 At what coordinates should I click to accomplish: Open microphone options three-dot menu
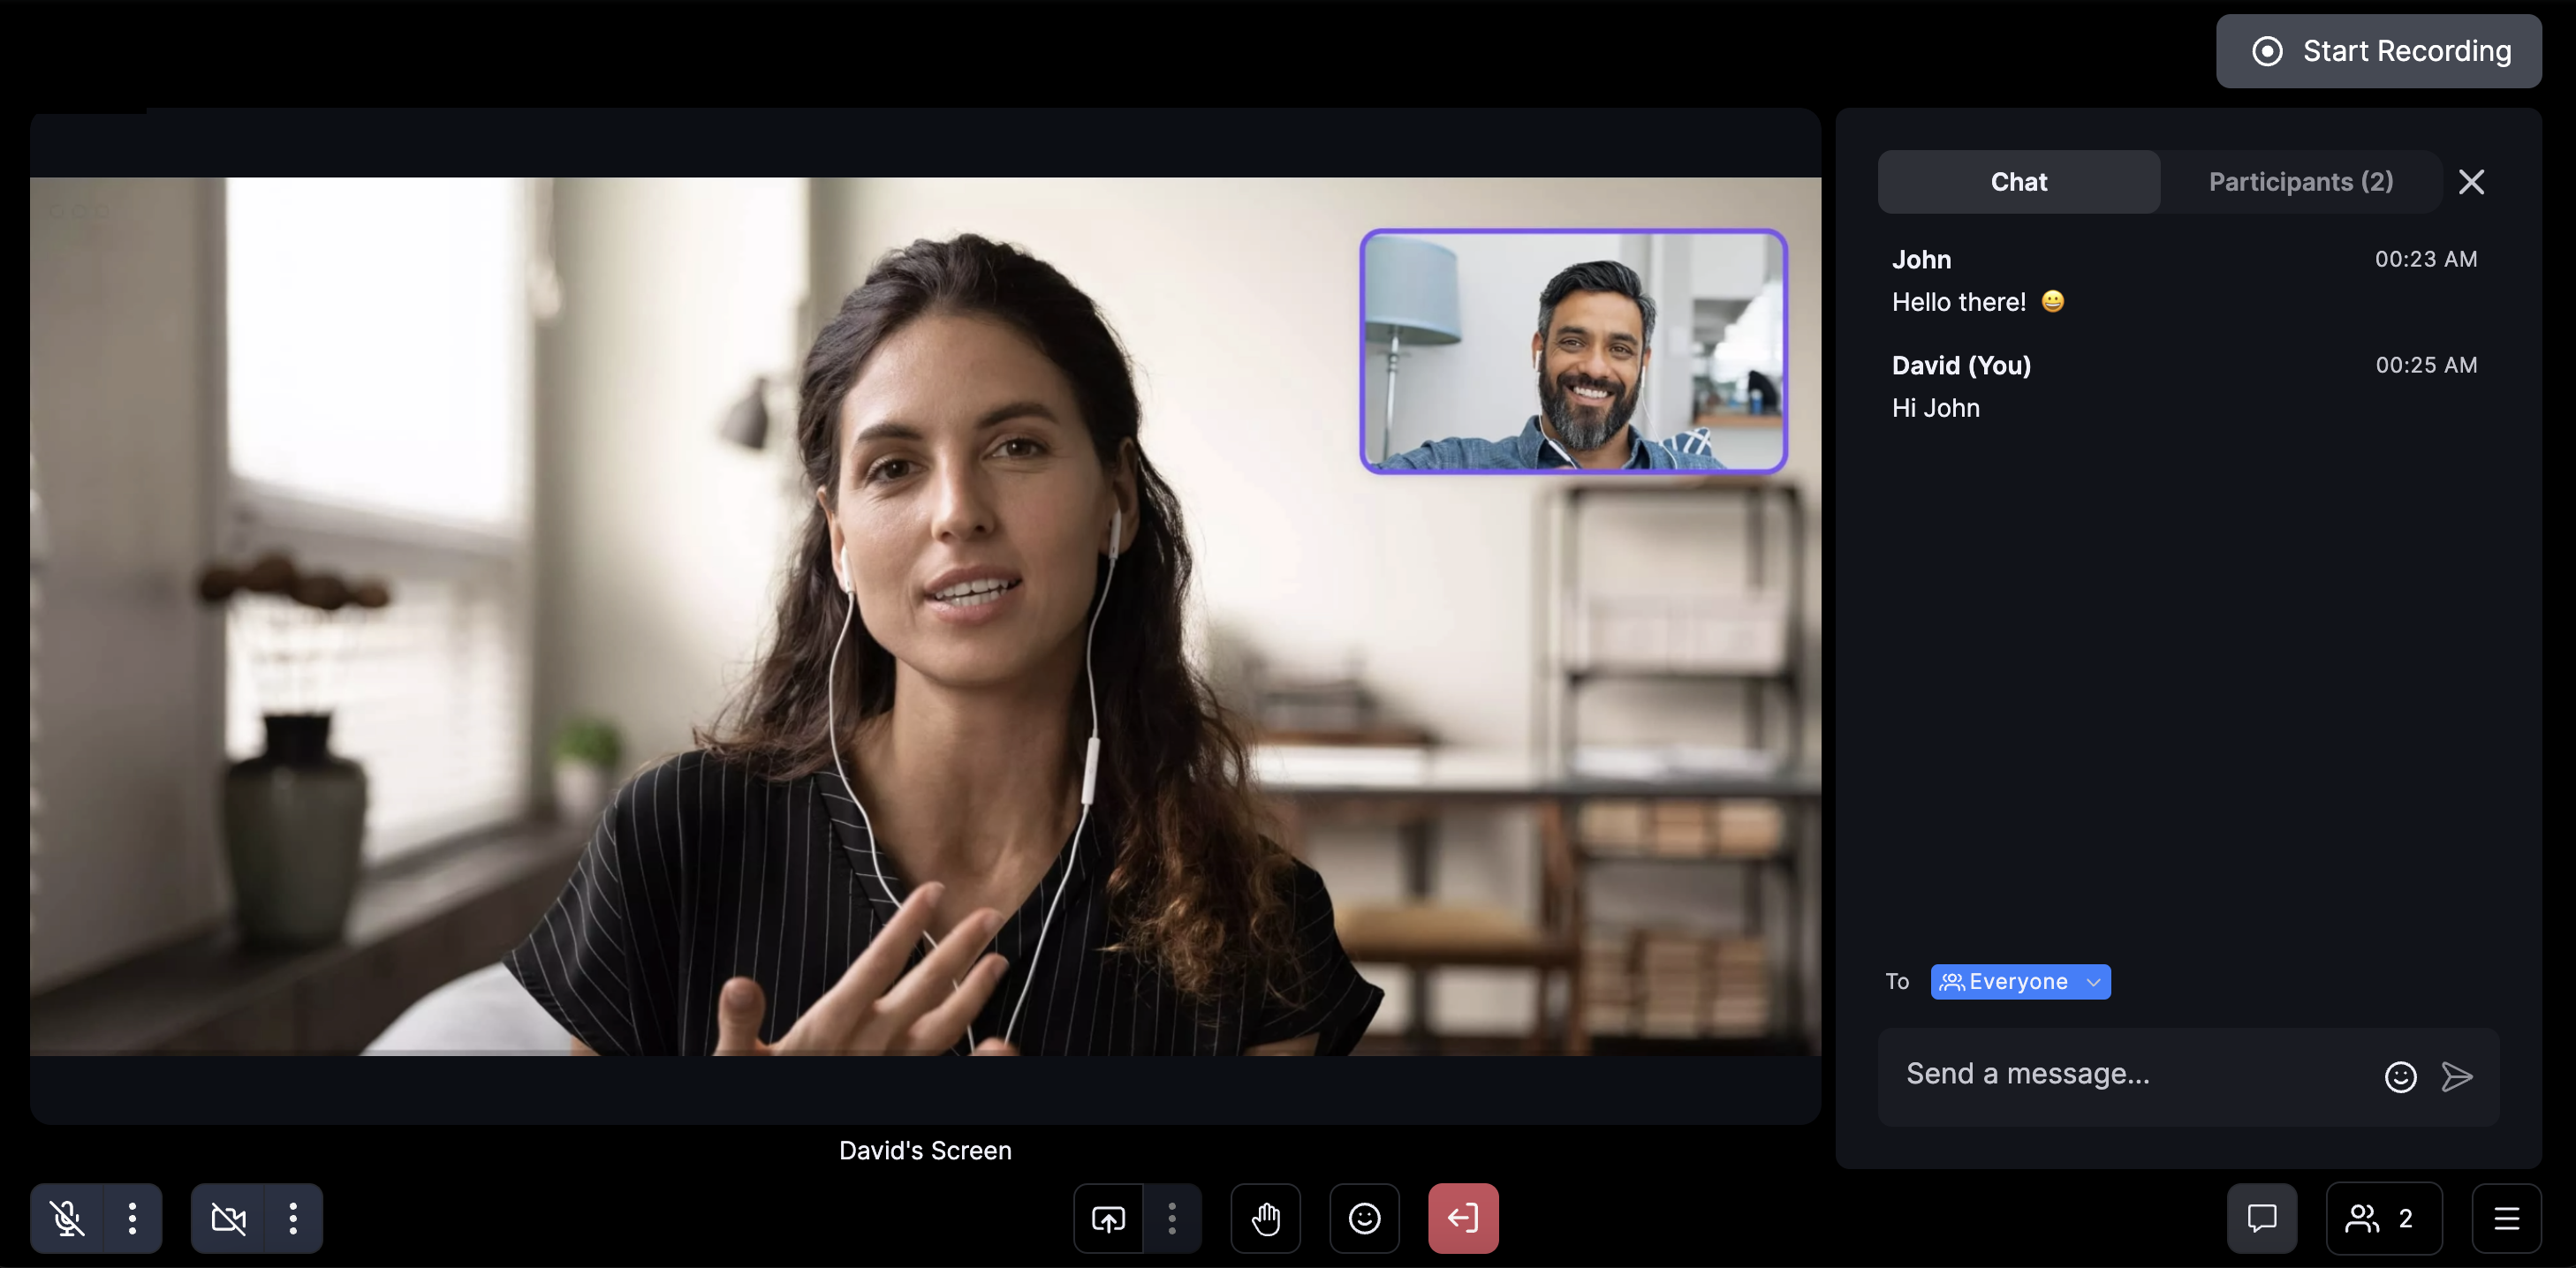132,1218
